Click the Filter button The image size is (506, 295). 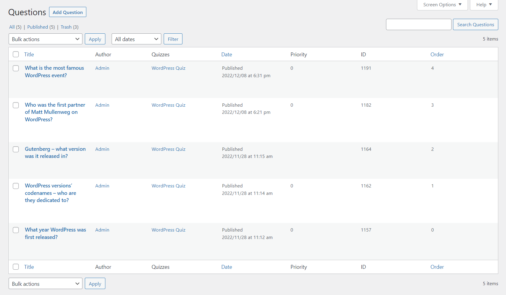[173, 39]
